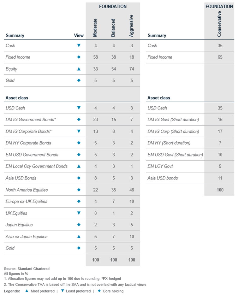The image size is (238, 295).
Task: Click the Most preferred legend triangle
Action: point(27,291)
